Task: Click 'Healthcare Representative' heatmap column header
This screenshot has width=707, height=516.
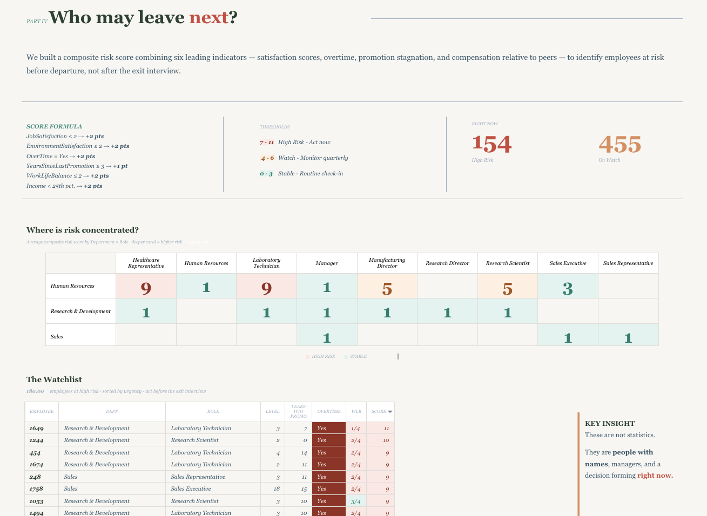Action: pyautogui.click(x=146, y=263)
